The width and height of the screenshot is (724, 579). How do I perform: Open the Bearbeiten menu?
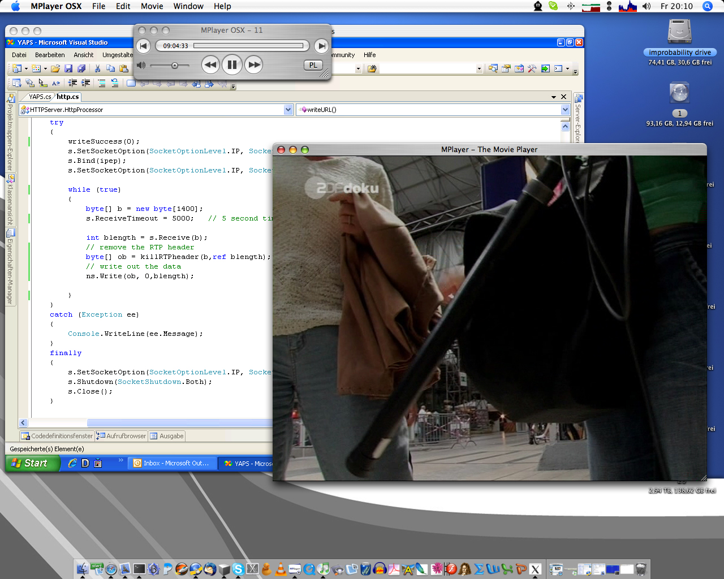click(x=50, y=55)
